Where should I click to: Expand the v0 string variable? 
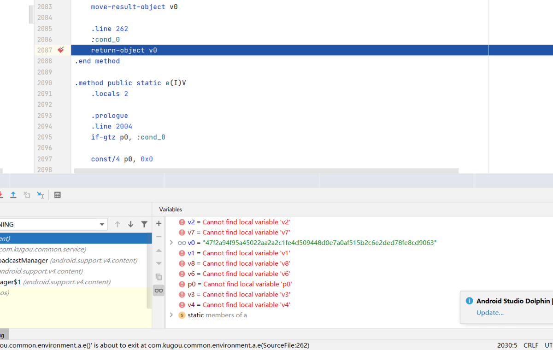171,243
